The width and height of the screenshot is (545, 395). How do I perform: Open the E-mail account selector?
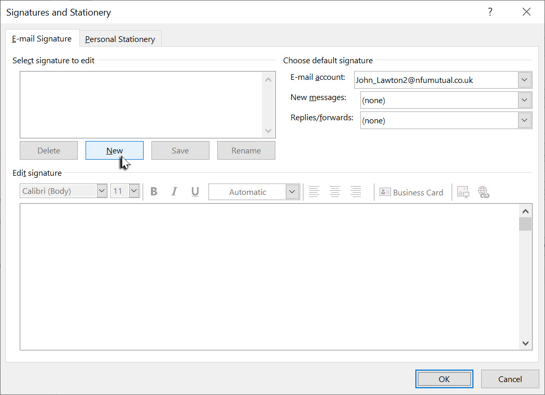point(524,80)
